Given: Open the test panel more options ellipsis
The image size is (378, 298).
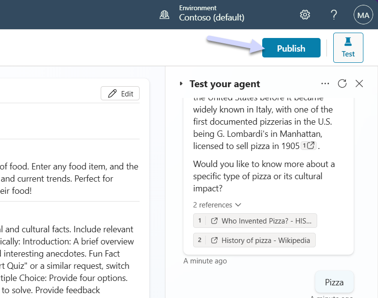Looking at the screenshot, I should (325, 84).
